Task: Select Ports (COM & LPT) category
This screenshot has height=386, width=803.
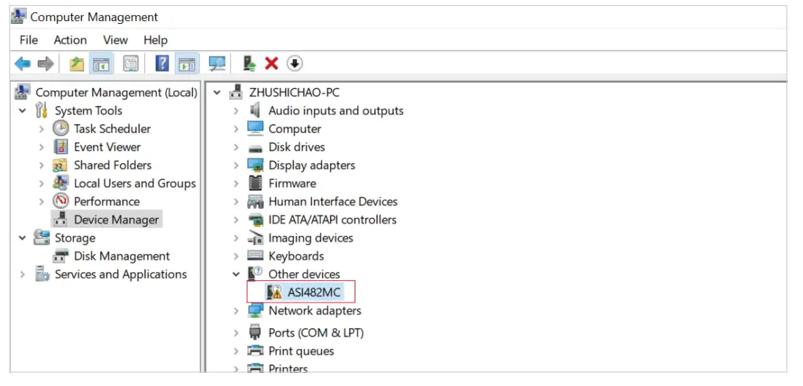Action: click(x=316, y=332)
